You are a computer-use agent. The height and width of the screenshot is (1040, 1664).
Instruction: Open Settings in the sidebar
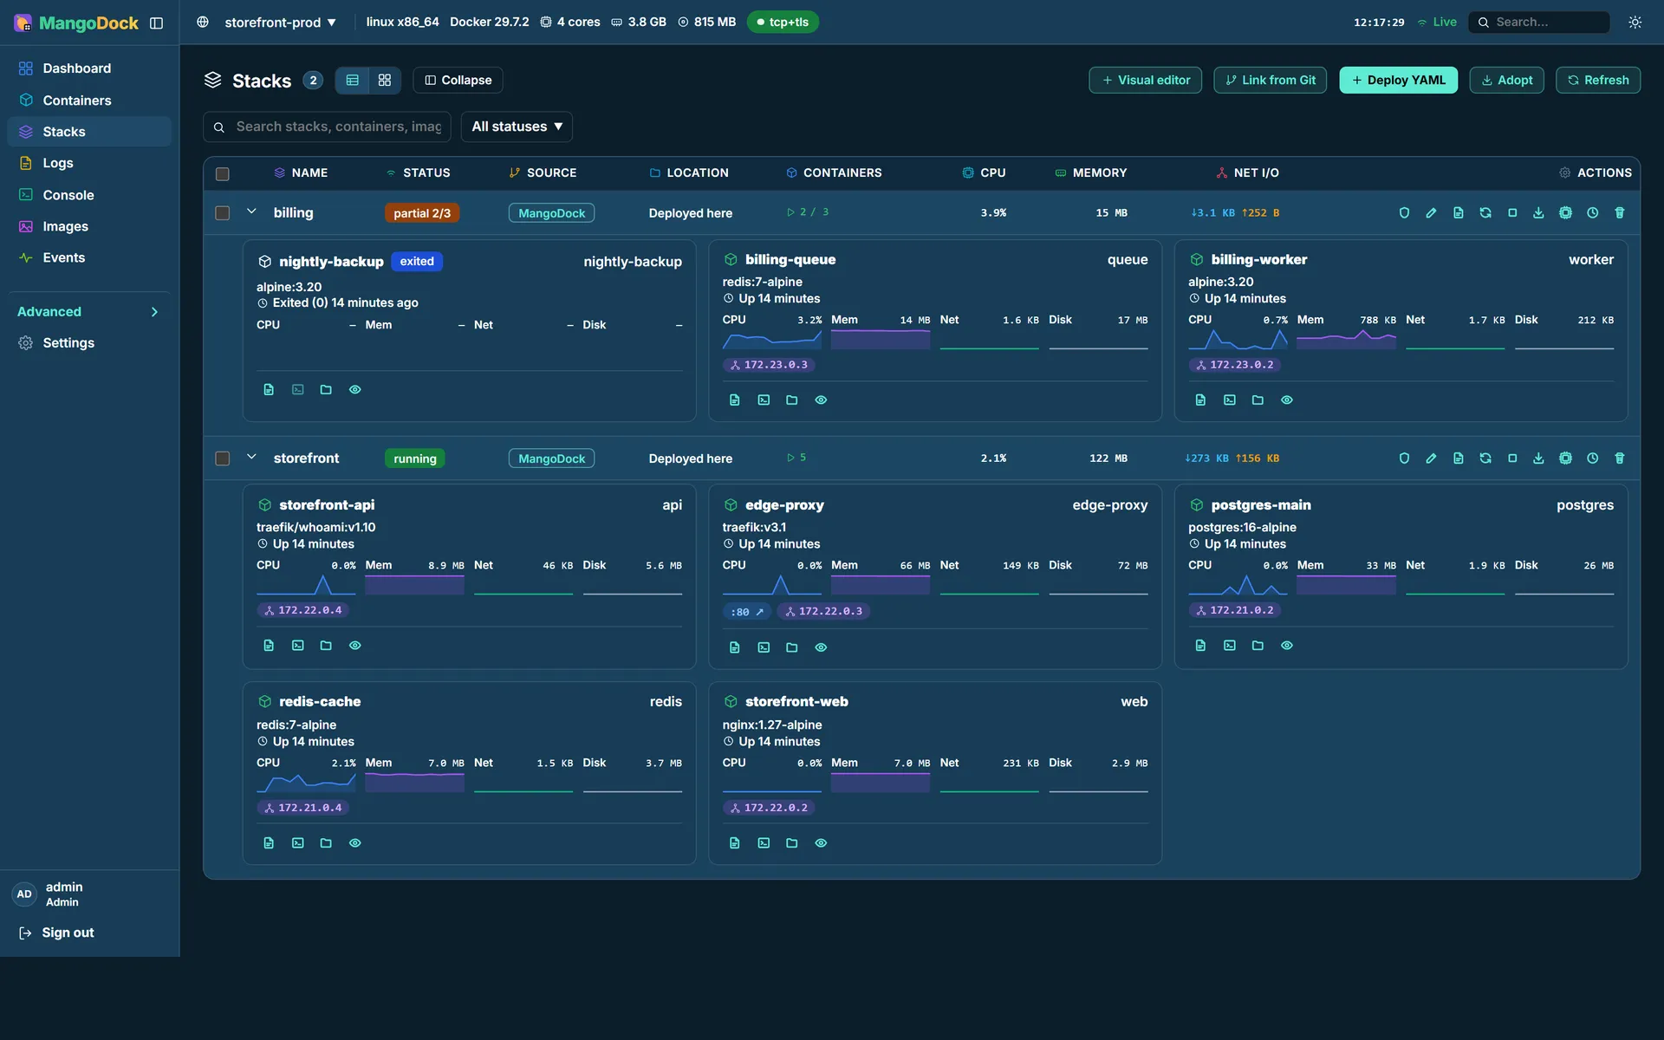point(88,343)
